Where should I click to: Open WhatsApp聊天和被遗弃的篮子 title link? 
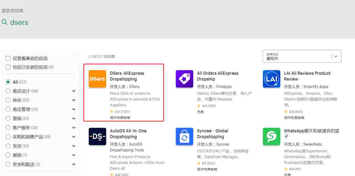[312, 134]
